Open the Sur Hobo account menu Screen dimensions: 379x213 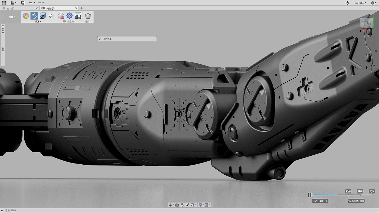360,3
